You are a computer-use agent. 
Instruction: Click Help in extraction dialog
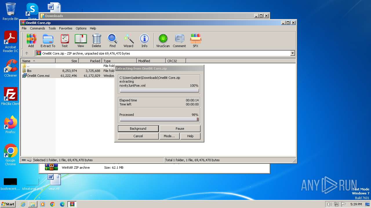[190, 136]
